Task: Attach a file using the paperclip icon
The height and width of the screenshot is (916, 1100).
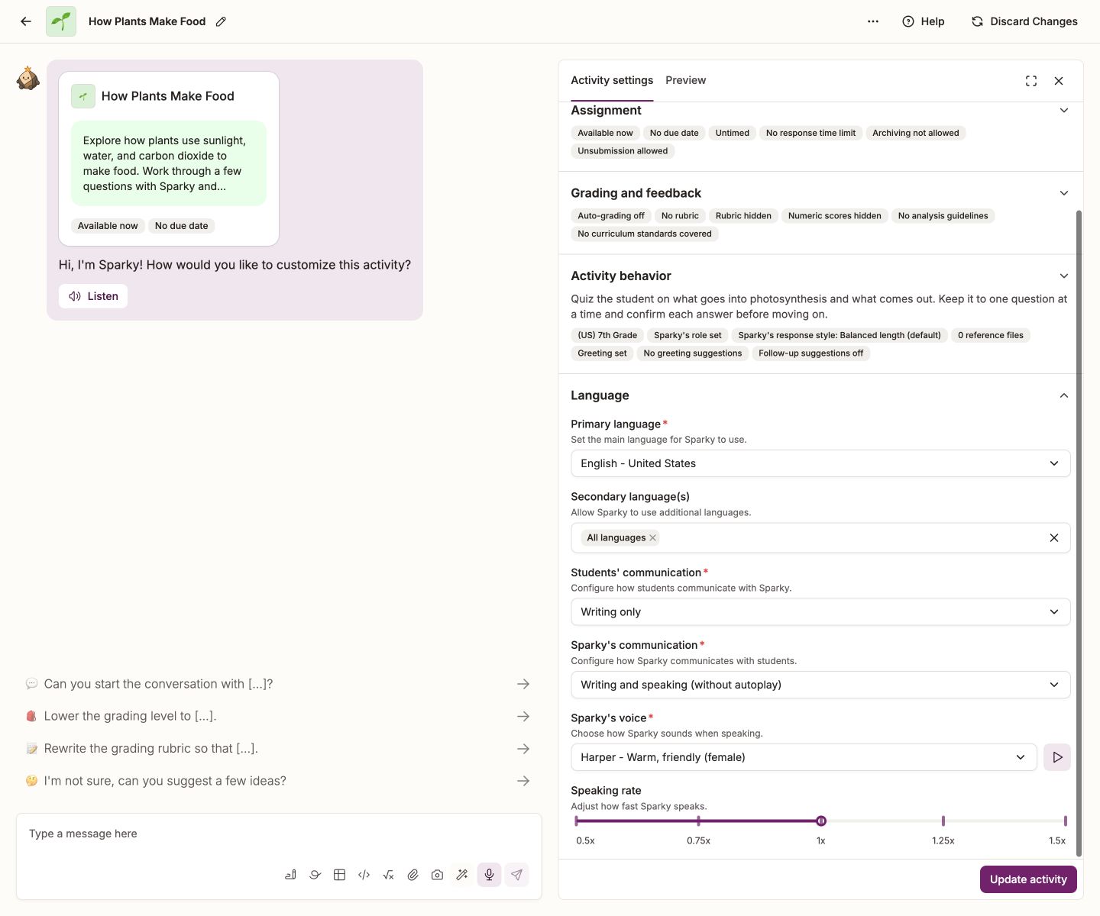Action: tap(412, 875)
